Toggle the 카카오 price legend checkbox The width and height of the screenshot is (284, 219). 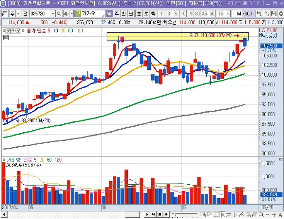(x=3, y=31)
